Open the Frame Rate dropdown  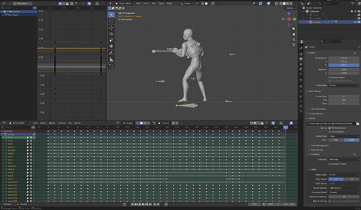(344, 85)
